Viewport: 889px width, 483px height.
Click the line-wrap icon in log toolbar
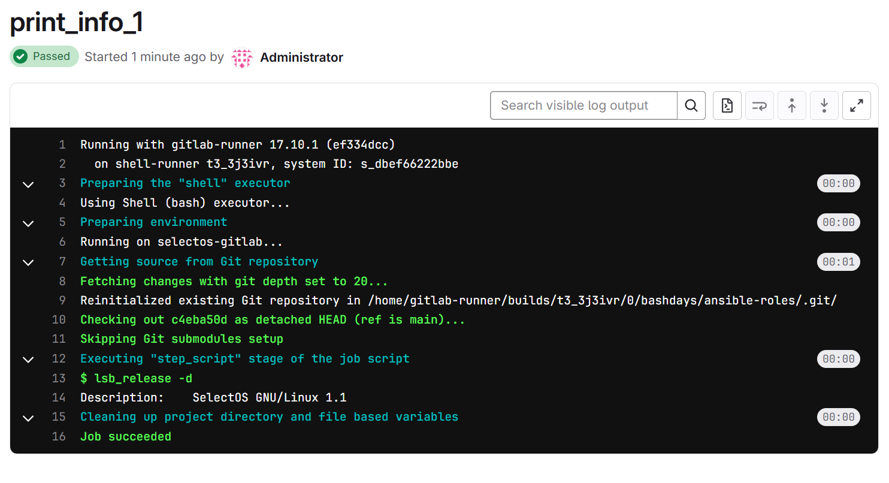(x=760, y=105)
